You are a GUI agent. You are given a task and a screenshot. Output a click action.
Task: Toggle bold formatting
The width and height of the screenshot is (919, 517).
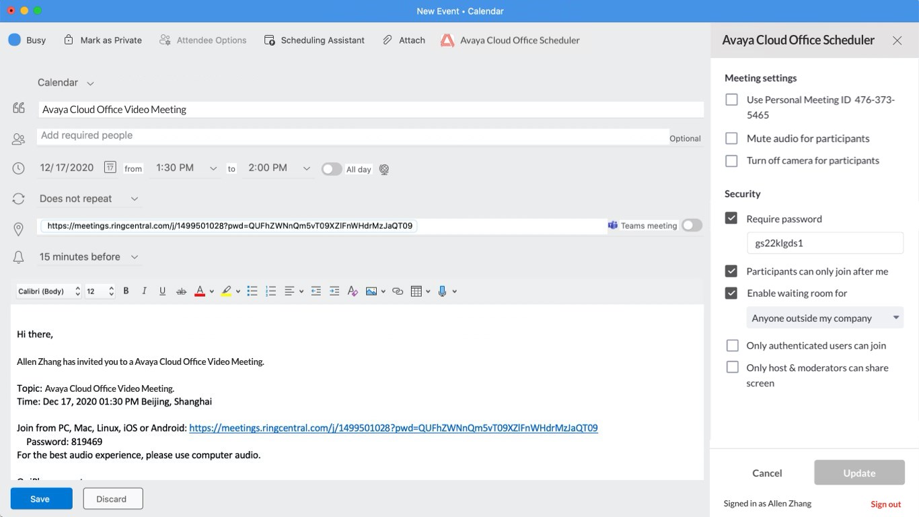pos(126,291)
